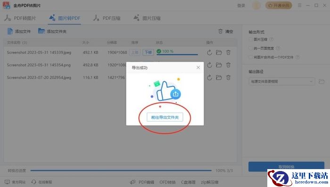Click 登录 to log in

click(241, 6)
